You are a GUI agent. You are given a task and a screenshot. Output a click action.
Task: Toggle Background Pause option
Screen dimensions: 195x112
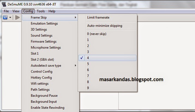click(x=50, y=96)
